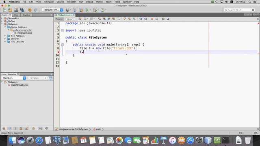
Task: Click the Clean and Build icon
Action: tap(81, 10)
